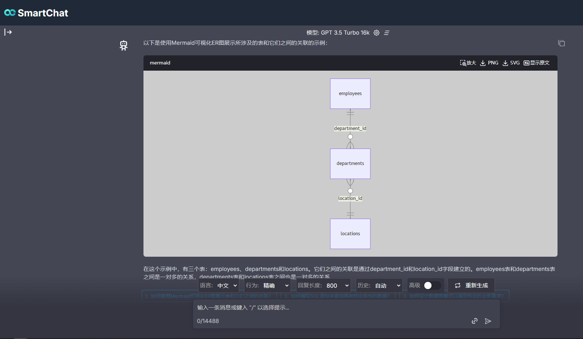
Task: Attach a link with the chain icon
Action: tap(475, 321)
